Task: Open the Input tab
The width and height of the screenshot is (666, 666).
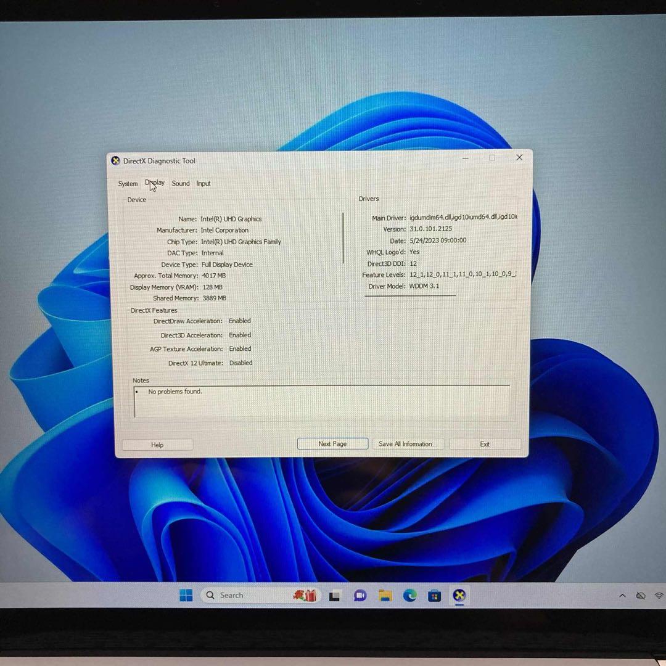Action: (203, 184)
